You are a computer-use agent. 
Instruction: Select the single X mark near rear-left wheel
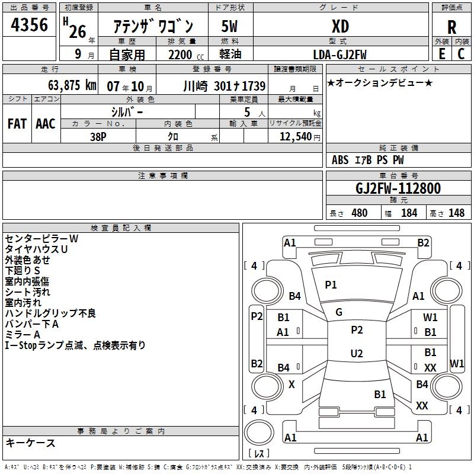pyautogui.click(x=292, y=384)
